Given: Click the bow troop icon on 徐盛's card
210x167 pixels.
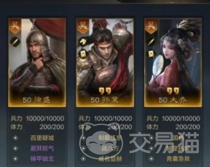Looking at the screenshot, I should [x=15, y=42].
